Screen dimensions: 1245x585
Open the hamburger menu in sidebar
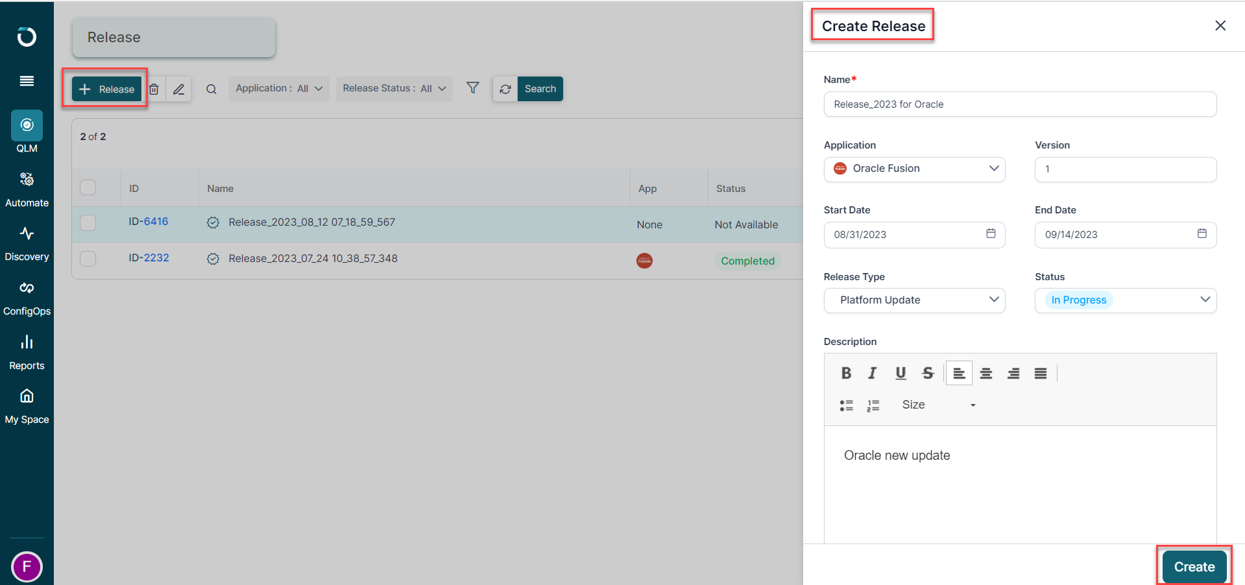click(27, 81)
